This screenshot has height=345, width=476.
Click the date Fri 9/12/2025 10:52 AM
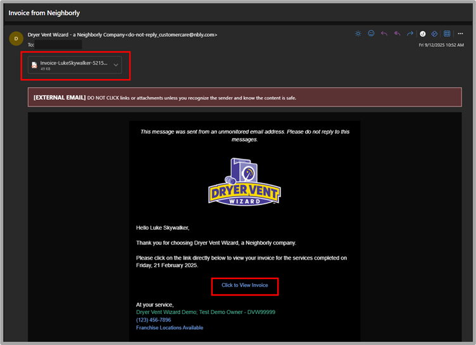[x=441, y=45]
